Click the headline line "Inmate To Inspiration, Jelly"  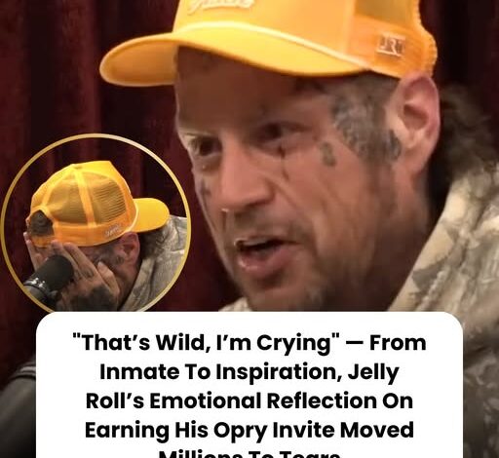pos(249,371)
